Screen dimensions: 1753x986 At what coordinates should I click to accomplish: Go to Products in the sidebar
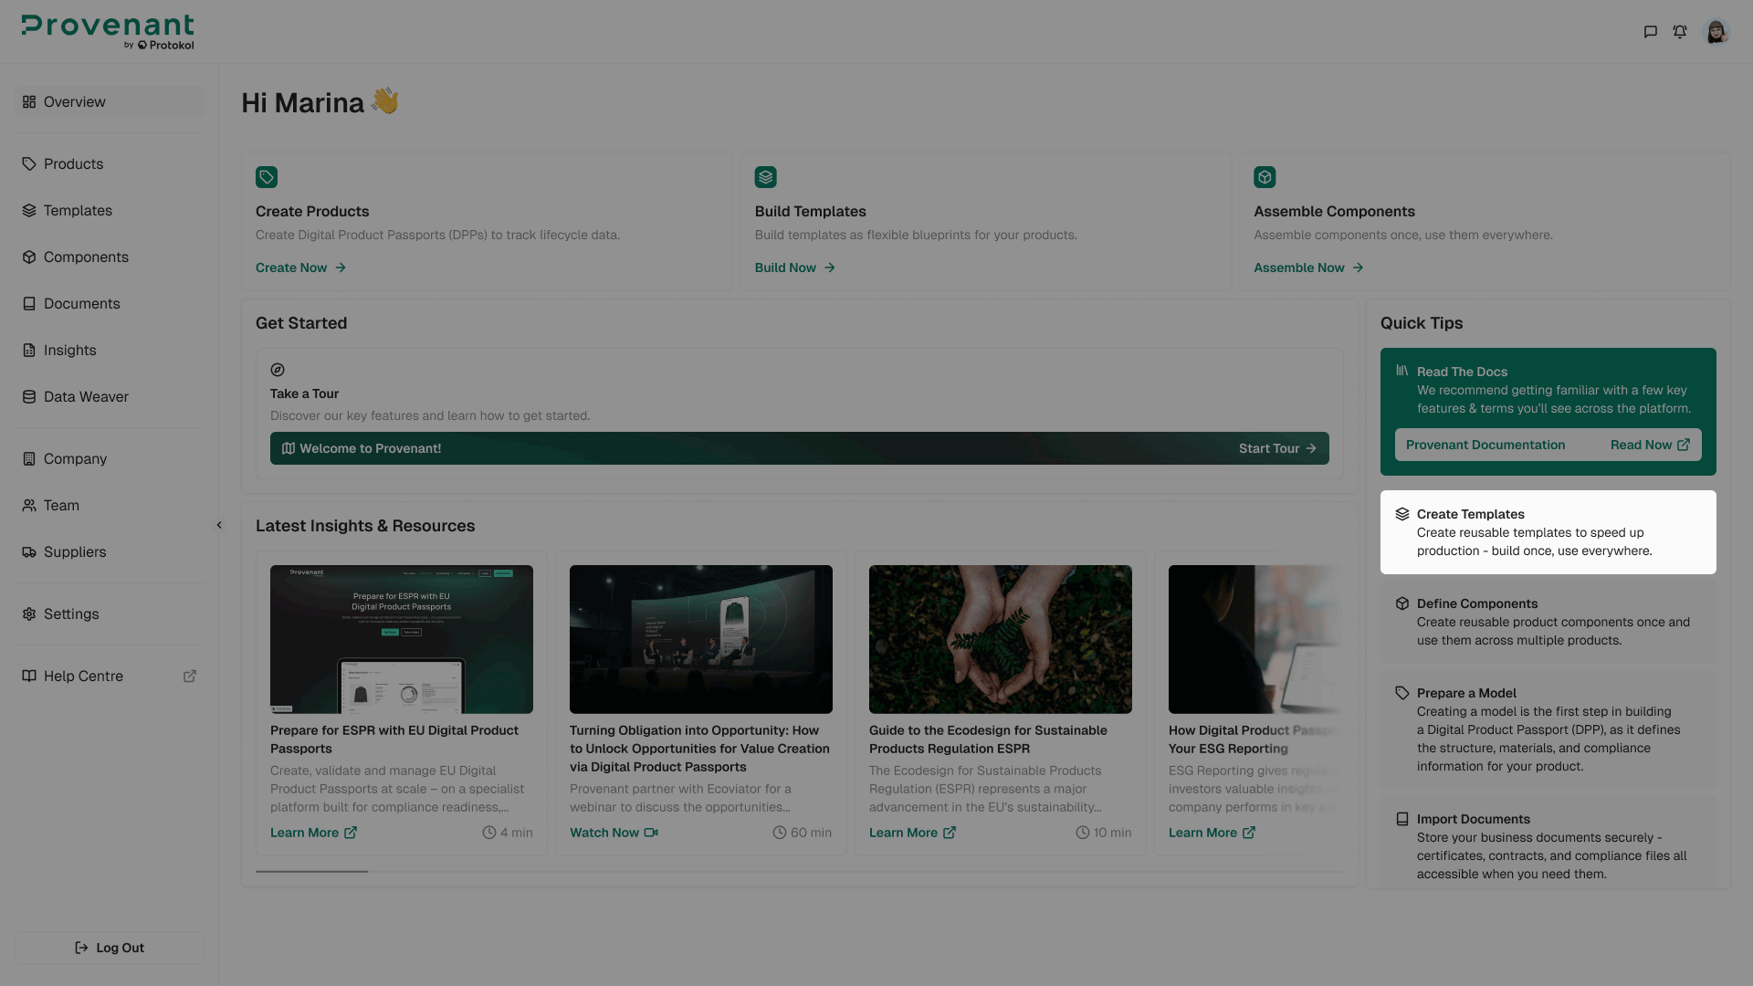coord(110,164)
